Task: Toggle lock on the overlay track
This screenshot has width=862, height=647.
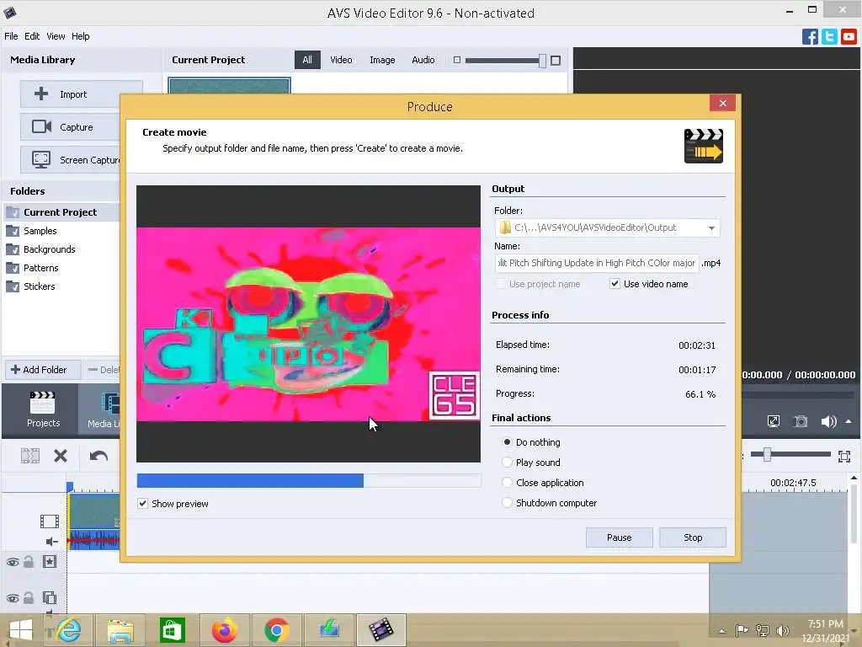Action: [x=29, y=597]
